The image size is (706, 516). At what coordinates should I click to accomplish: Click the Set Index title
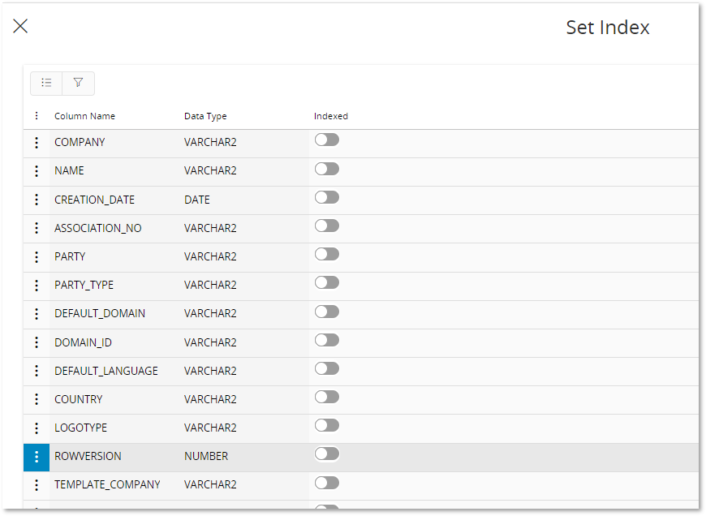[x=608, y=28]
